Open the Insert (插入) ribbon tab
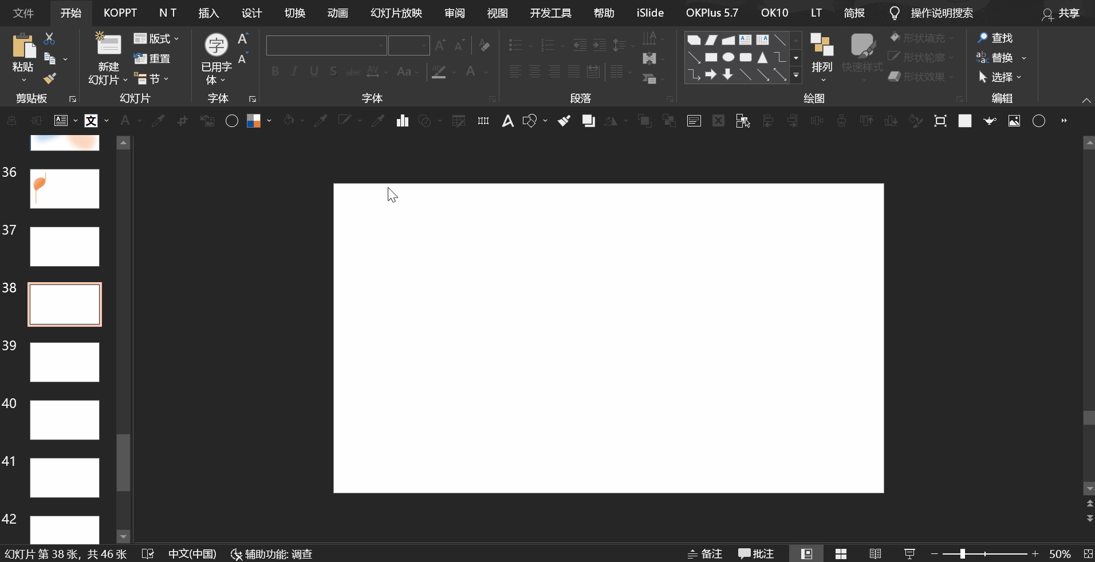The width and height of the screenshot is (1095, 562). [x=208, y=13]
